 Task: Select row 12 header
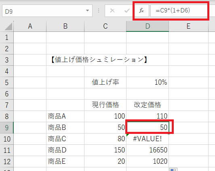tap(7, 162)
